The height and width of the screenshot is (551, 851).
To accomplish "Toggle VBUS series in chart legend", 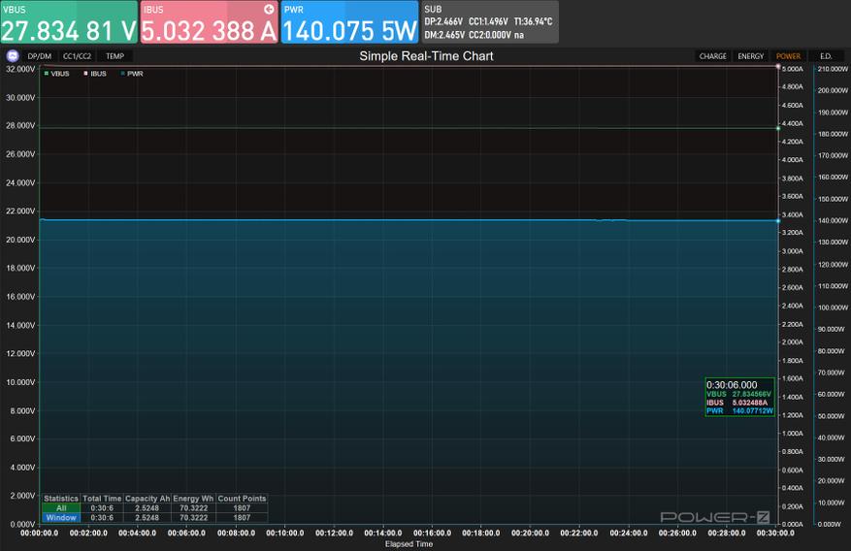I will (57, 73).
